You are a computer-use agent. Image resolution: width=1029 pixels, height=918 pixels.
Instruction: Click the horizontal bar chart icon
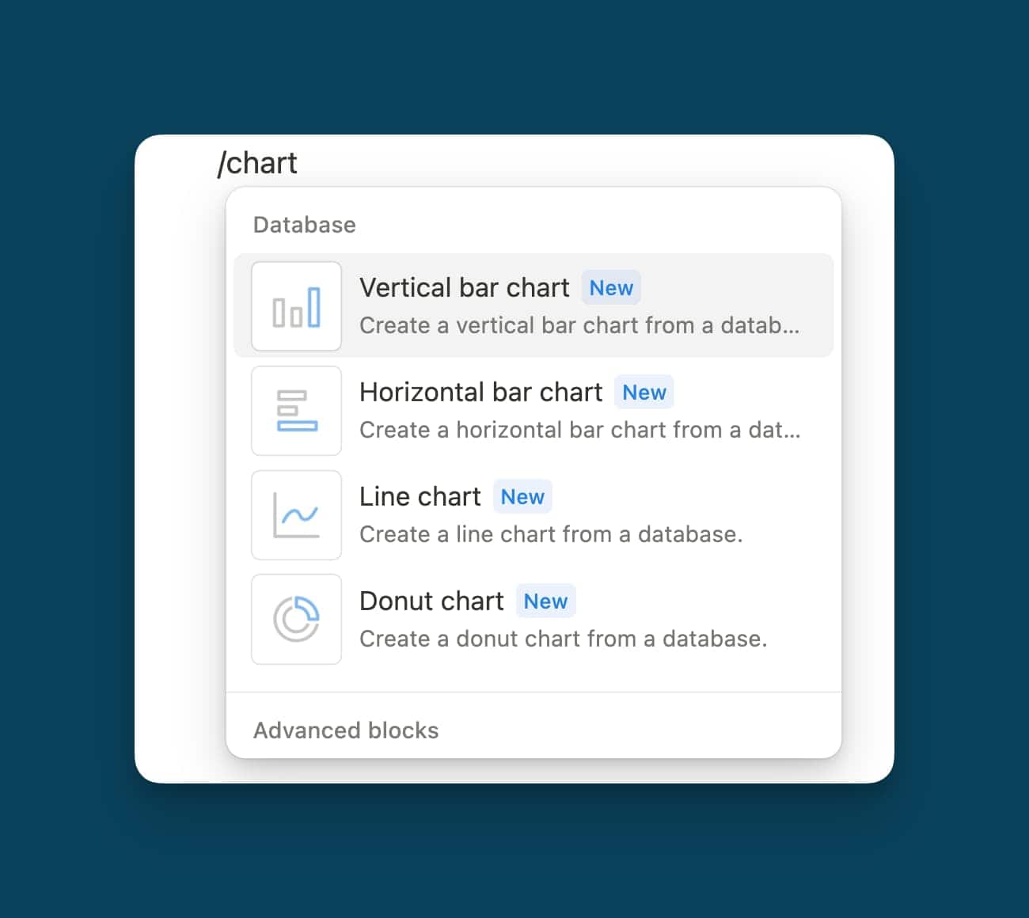click(296, 411)
